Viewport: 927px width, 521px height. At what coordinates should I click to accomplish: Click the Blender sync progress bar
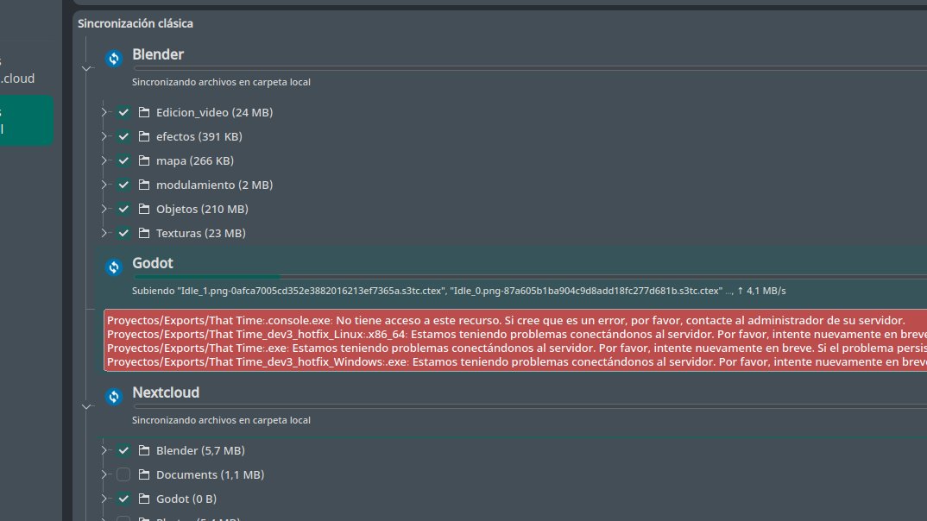coord(530,68)
